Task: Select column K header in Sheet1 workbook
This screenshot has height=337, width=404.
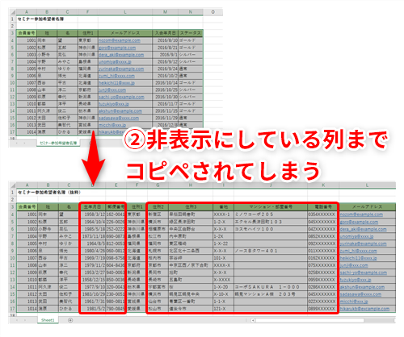Action: [x=323, y=185]
